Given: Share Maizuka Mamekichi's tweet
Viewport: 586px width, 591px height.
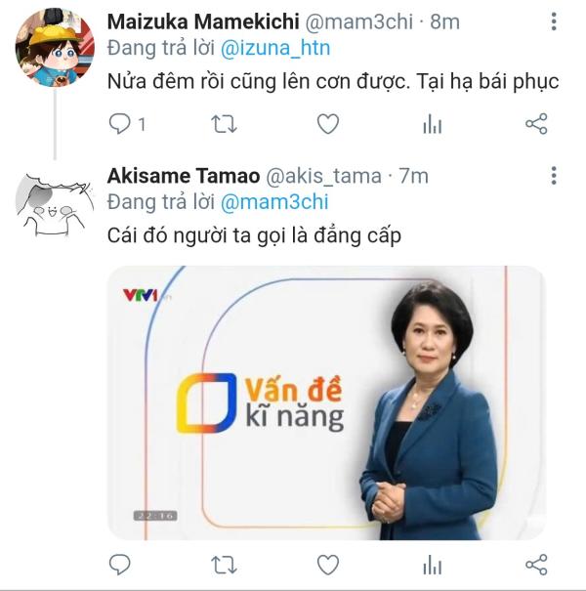Looking at the screenshot, I should pyautogui.click(x=536, y=124).
